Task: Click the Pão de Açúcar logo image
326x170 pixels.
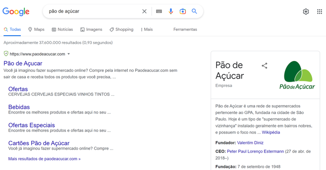Action: click(x=297, y=75)
